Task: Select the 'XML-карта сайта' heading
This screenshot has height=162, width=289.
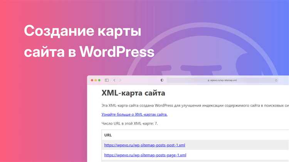Action: tap(133, 93)
